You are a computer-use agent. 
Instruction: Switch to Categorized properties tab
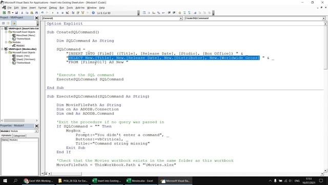19,136
